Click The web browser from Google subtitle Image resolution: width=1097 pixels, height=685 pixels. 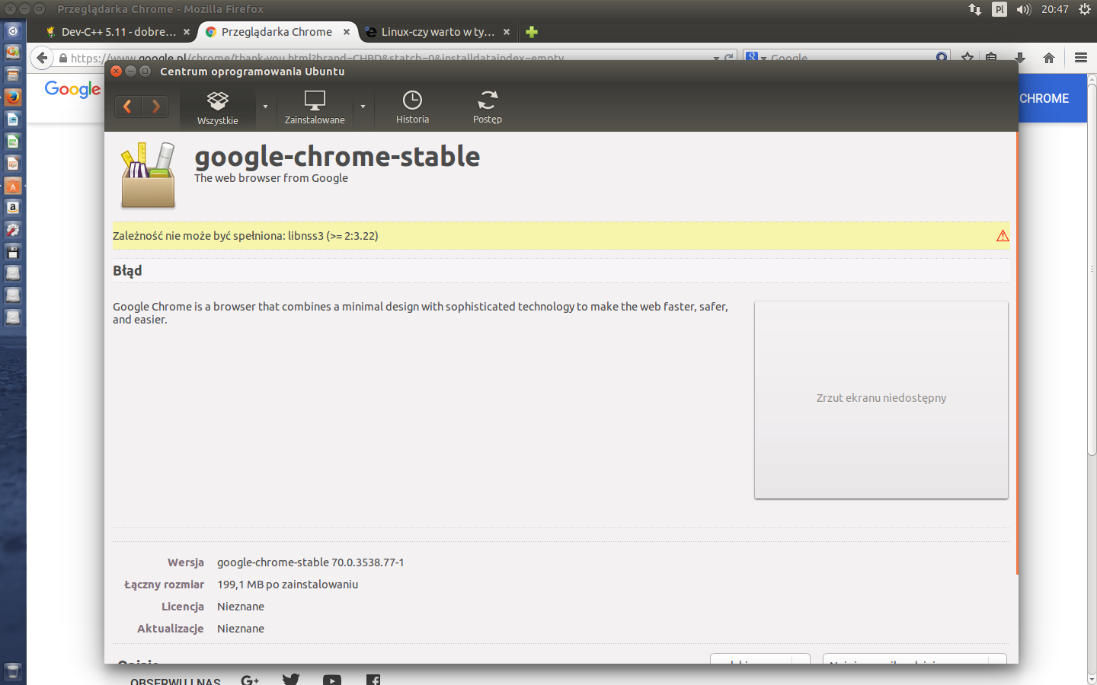pyautogui.click(x=271, y=178)
